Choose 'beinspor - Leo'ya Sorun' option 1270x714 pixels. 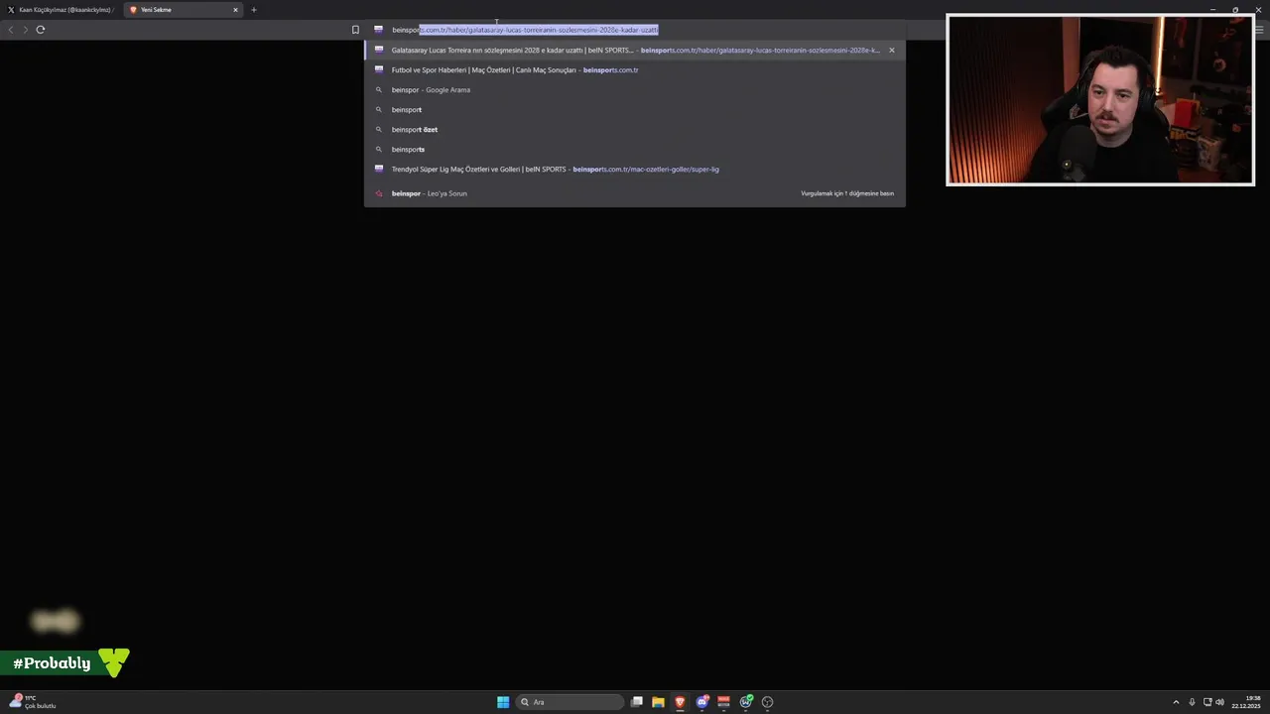[635, 193]
